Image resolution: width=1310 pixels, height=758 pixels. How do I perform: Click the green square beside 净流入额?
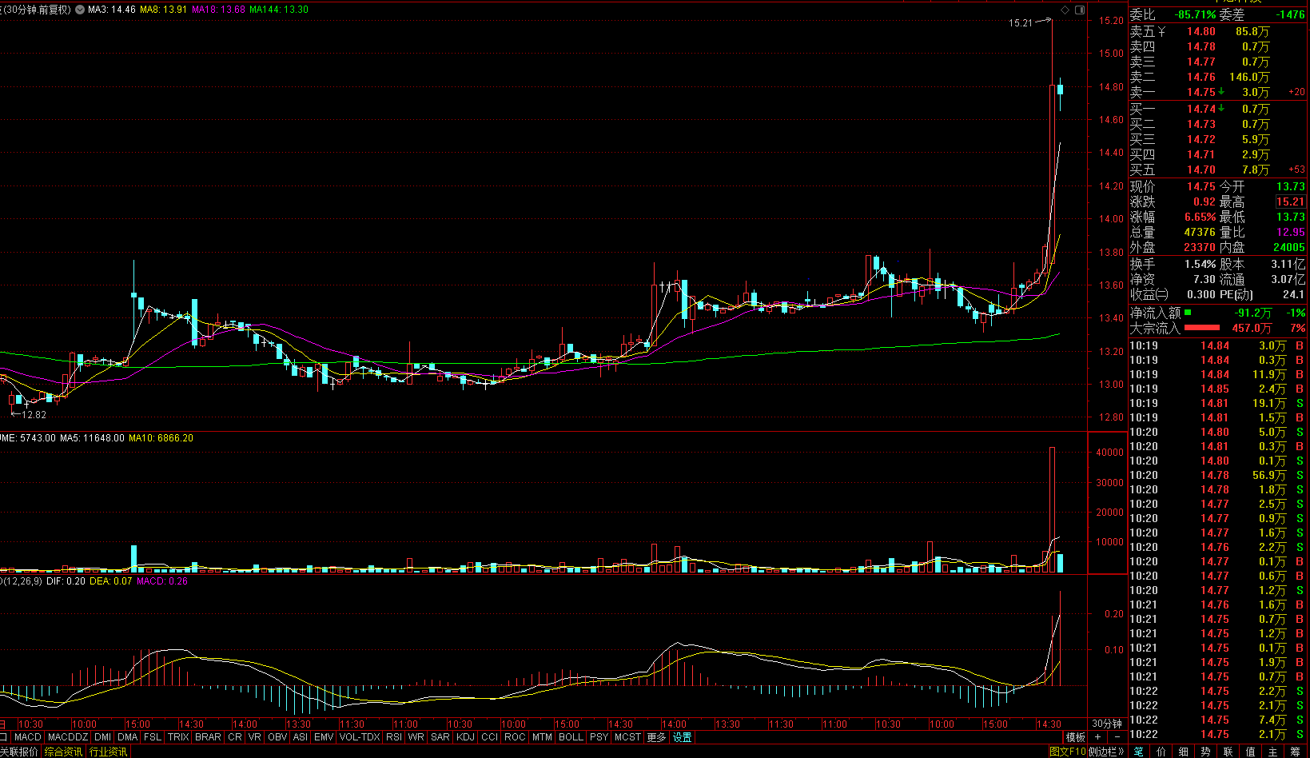tap(1188, 313)
